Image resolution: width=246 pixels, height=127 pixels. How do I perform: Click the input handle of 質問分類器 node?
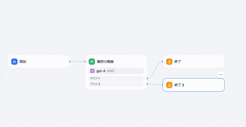tap(85, 62)
